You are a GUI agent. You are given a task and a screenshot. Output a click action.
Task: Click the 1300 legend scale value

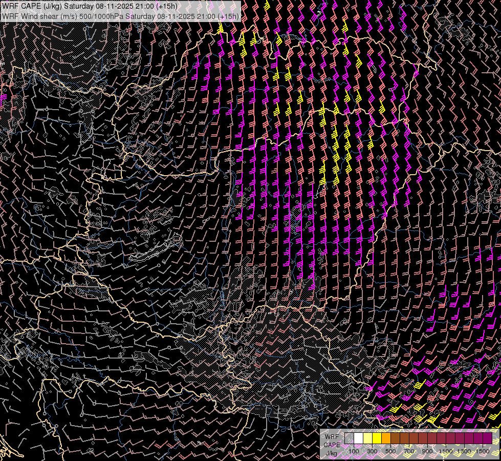point(464,451)
